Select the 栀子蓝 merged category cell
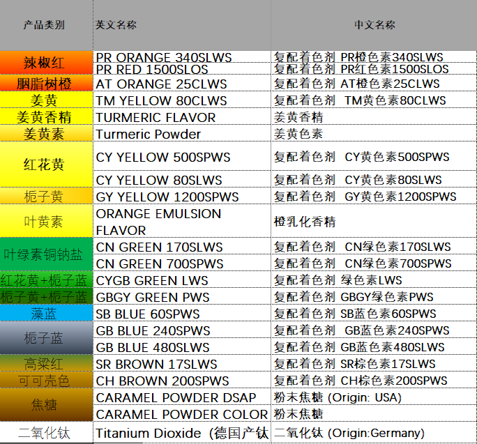This screenshot has height=444, width=477. (x=47, y=338)
